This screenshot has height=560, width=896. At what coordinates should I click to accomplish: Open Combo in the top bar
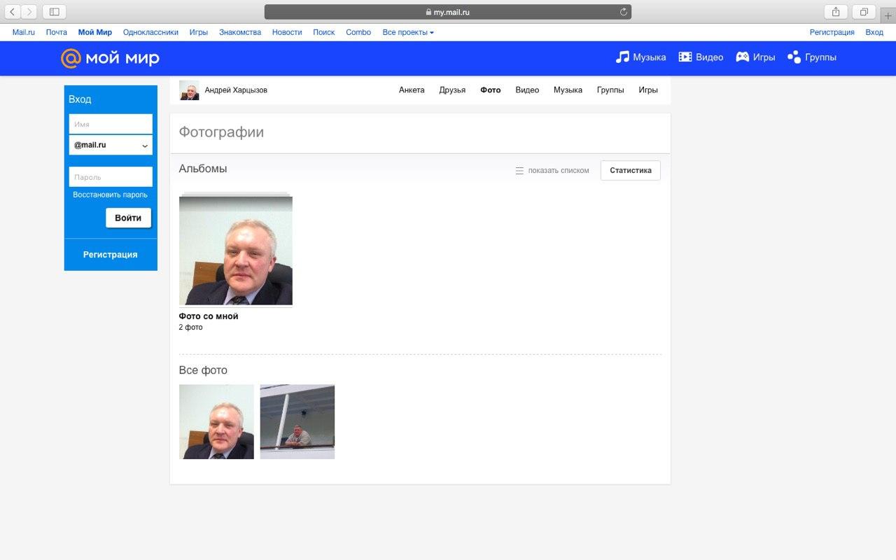pos(358,32)
